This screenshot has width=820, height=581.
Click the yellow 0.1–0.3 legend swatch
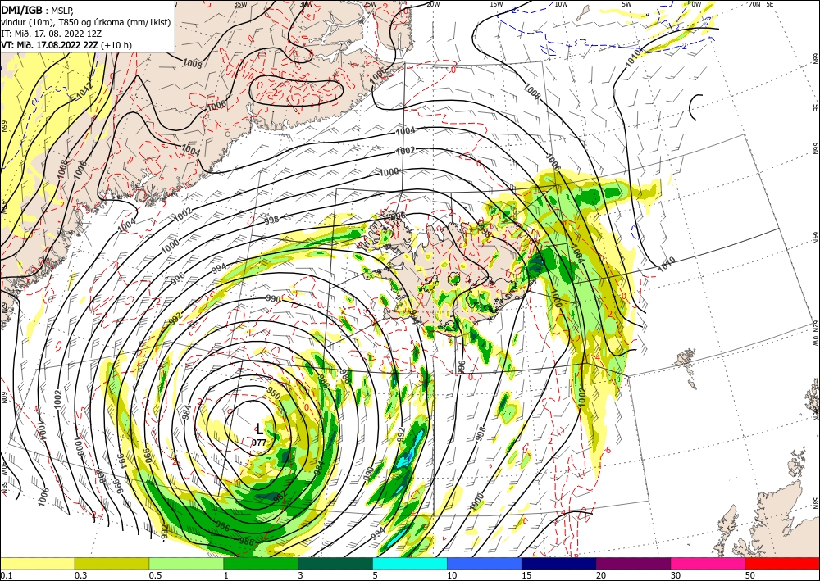point(37,563)
